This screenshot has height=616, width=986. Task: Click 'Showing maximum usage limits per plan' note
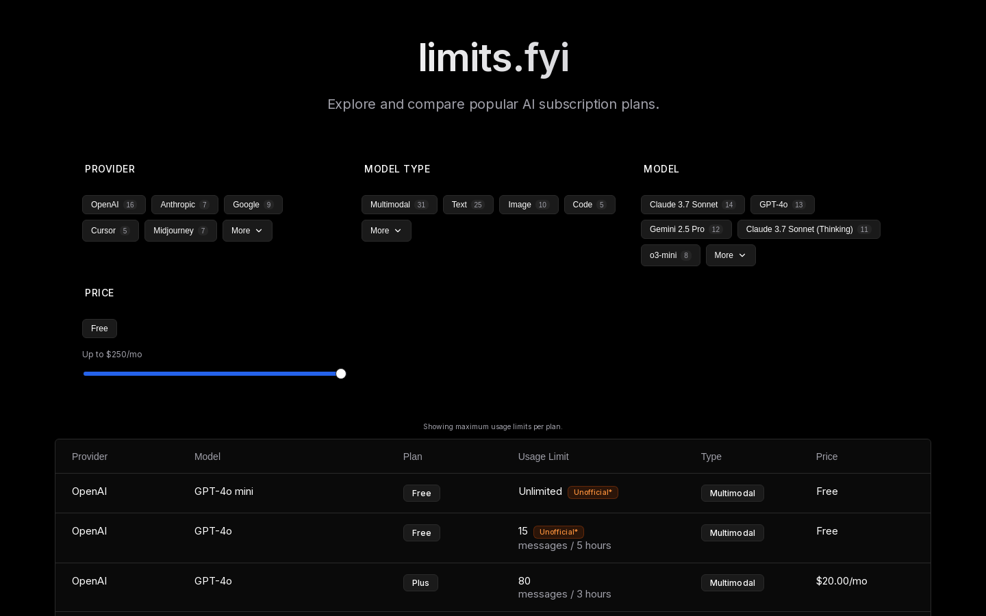[493, 426]
